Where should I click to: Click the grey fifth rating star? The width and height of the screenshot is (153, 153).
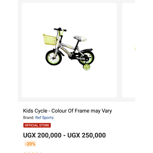(41, 152)
